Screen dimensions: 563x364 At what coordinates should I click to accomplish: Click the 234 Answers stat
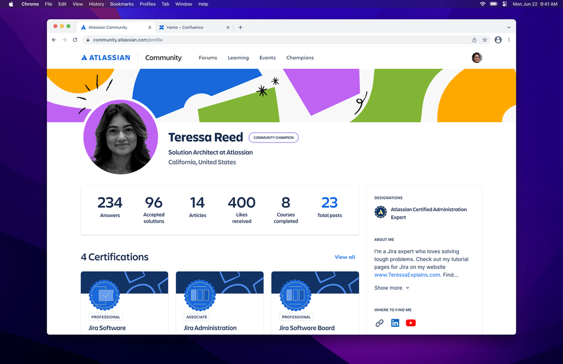tap(110, 207)
